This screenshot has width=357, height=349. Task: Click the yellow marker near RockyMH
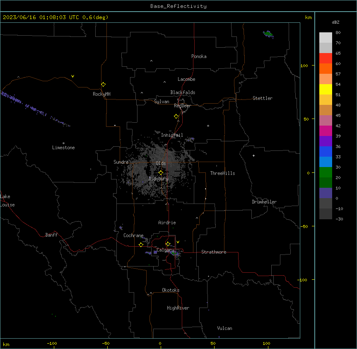(x=104, y=84)
